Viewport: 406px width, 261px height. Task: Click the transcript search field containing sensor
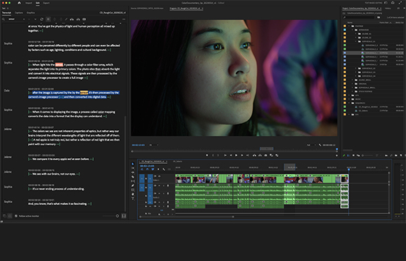pyautogui.click(x=15, y=19)
